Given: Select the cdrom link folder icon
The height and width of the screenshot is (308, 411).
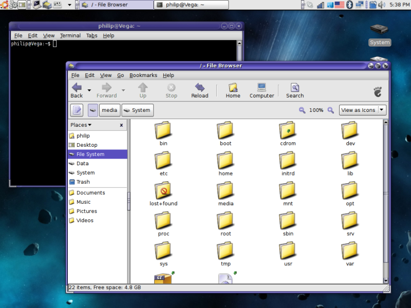Looking at the screenshot, I should (288, 130).
